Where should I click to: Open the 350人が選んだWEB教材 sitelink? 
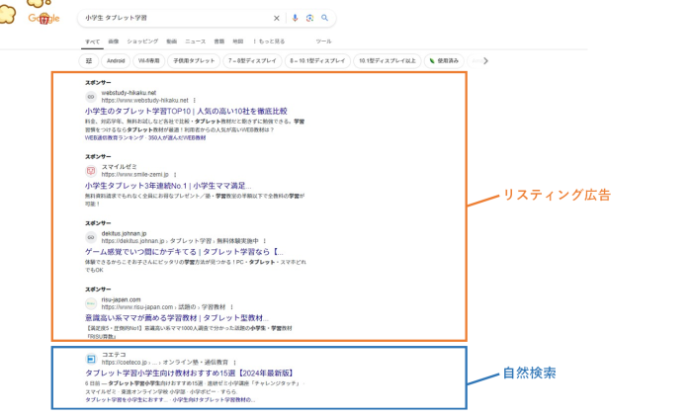177,138
